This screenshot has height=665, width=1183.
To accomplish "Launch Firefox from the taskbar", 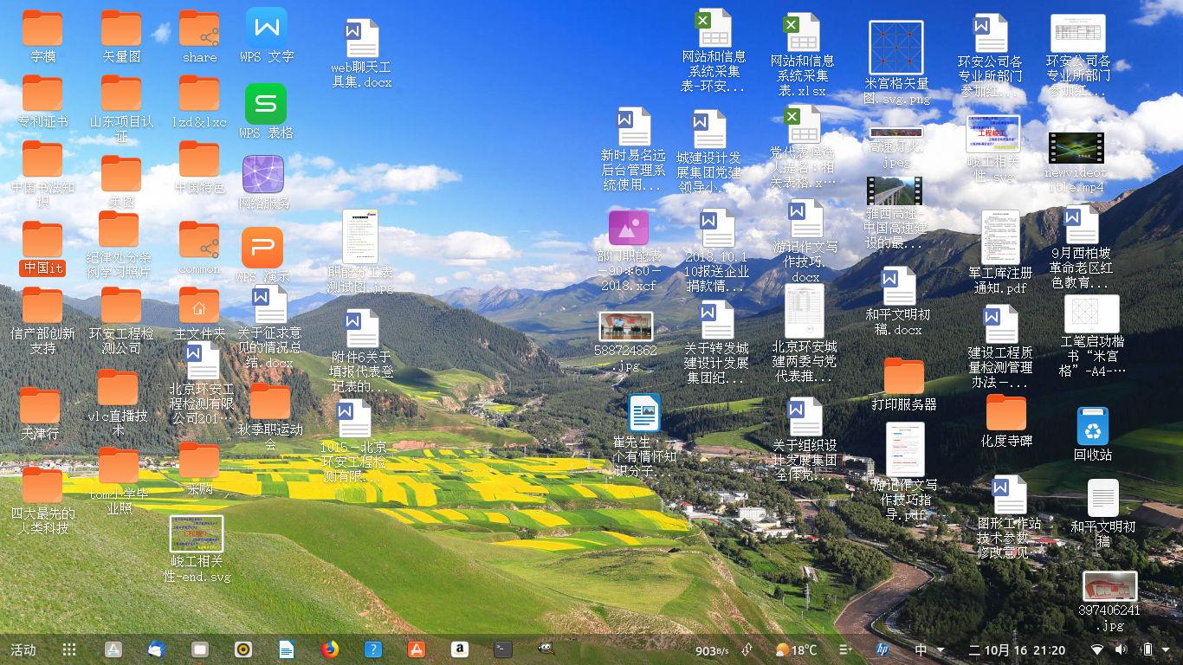I will coord(330,648).
